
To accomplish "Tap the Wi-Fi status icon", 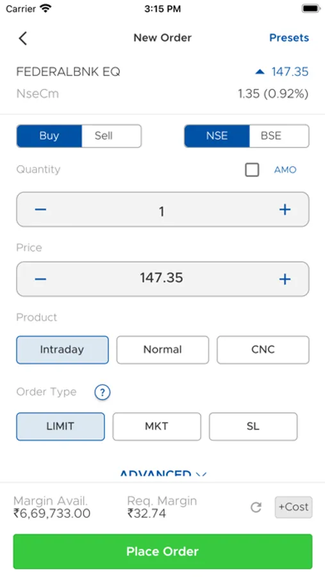I will 46,8.
